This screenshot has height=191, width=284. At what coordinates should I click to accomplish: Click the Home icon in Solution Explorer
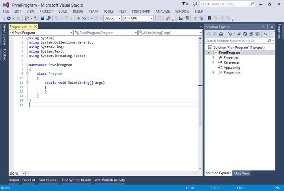[x=221, y=34]
